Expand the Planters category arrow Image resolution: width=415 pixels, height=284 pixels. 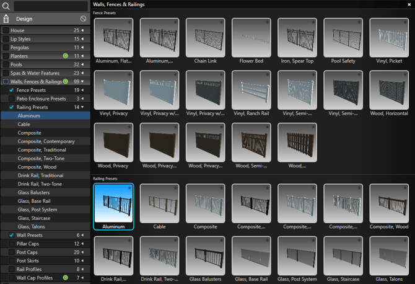(82, 56)
